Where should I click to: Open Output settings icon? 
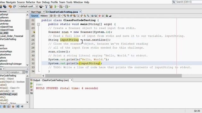[32, 93]
